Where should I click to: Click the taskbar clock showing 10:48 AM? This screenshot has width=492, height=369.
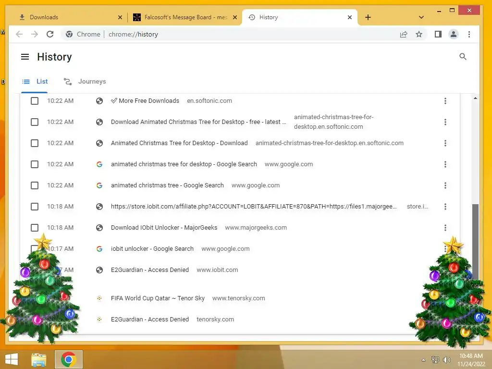pyautogui.click(x=471, y=359)
